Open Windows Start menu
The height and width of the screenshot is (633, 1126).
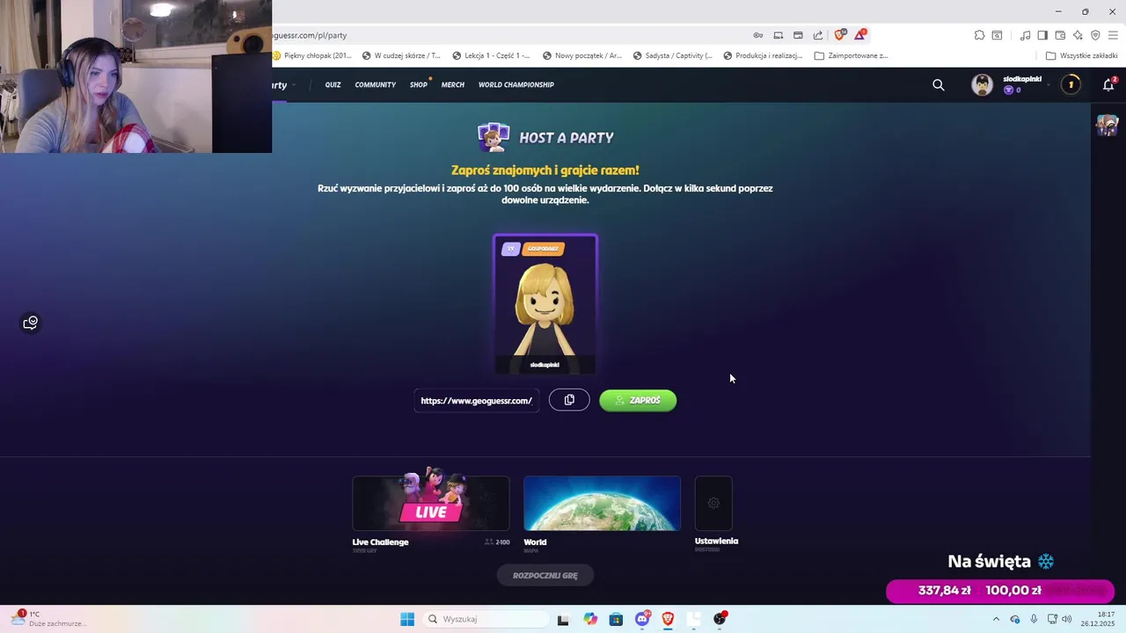[x=407, y=619]
